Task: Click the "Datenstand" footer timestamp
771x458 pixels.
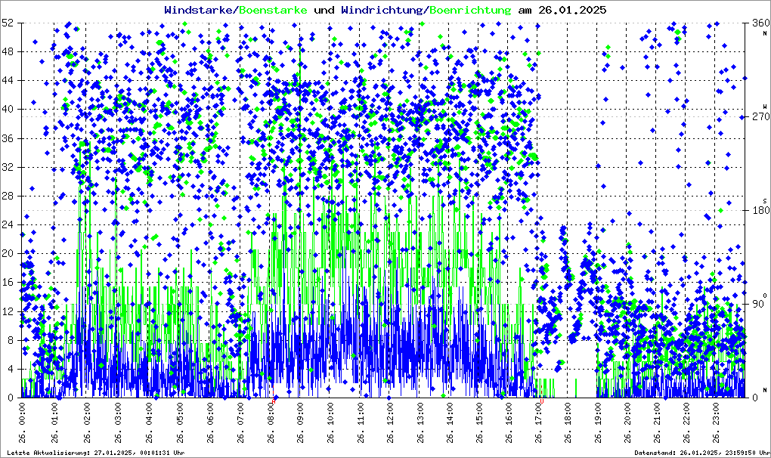Action: pyautogui.click(x=700, y=453)
